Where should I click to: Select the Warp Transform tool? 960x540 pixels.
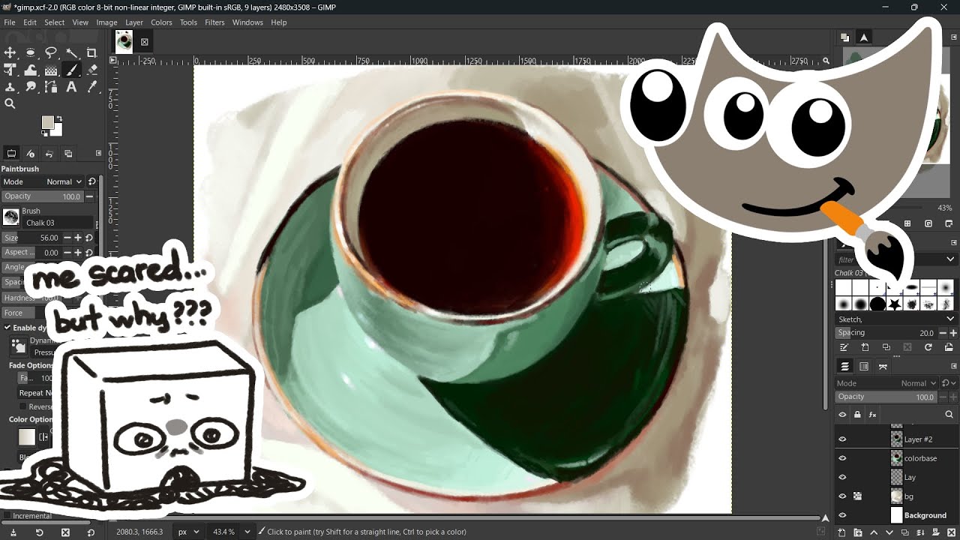(31, 70)
